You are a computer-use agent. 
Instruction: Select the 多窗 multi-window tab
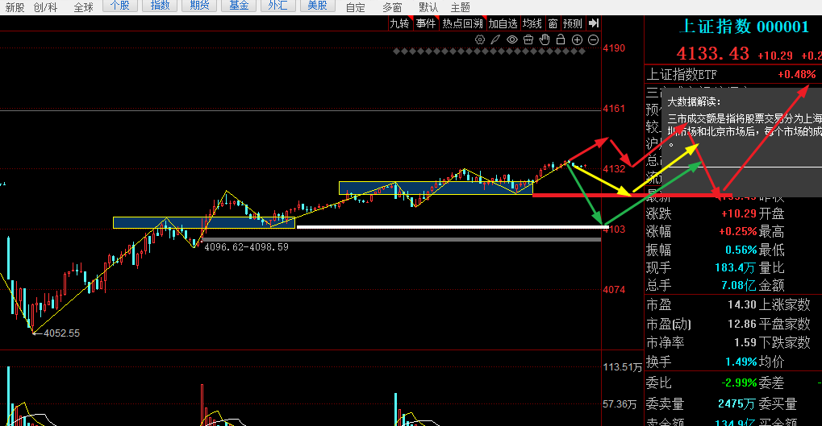pyautogui.click(x=392, y=7)
